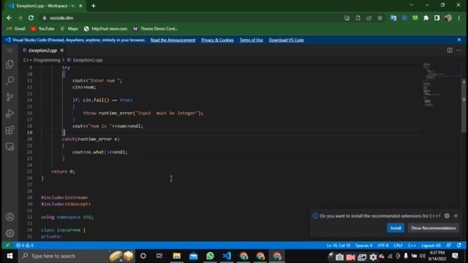
Task: Change indentation via Spaces: 4
Action: click(363, 245)
